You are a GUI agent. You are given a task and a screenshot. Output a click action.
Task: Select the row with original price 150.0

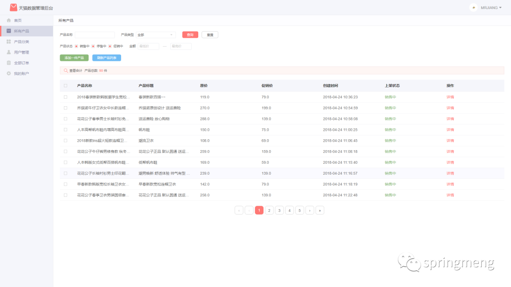pos(65,130)
